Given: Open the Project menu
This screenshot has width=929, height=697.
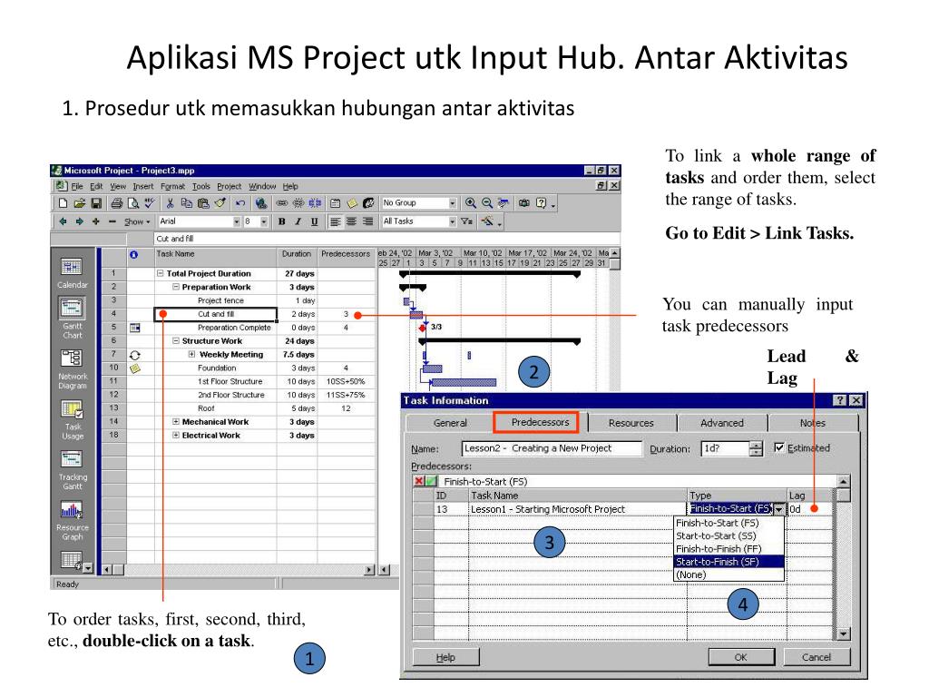Looking at the screenshot, I should click(x=229, y=186).
